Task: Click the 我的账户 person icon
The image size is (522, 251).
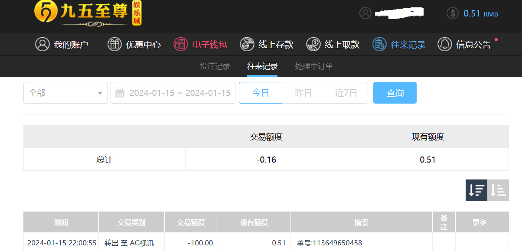Action: point(42,44)
